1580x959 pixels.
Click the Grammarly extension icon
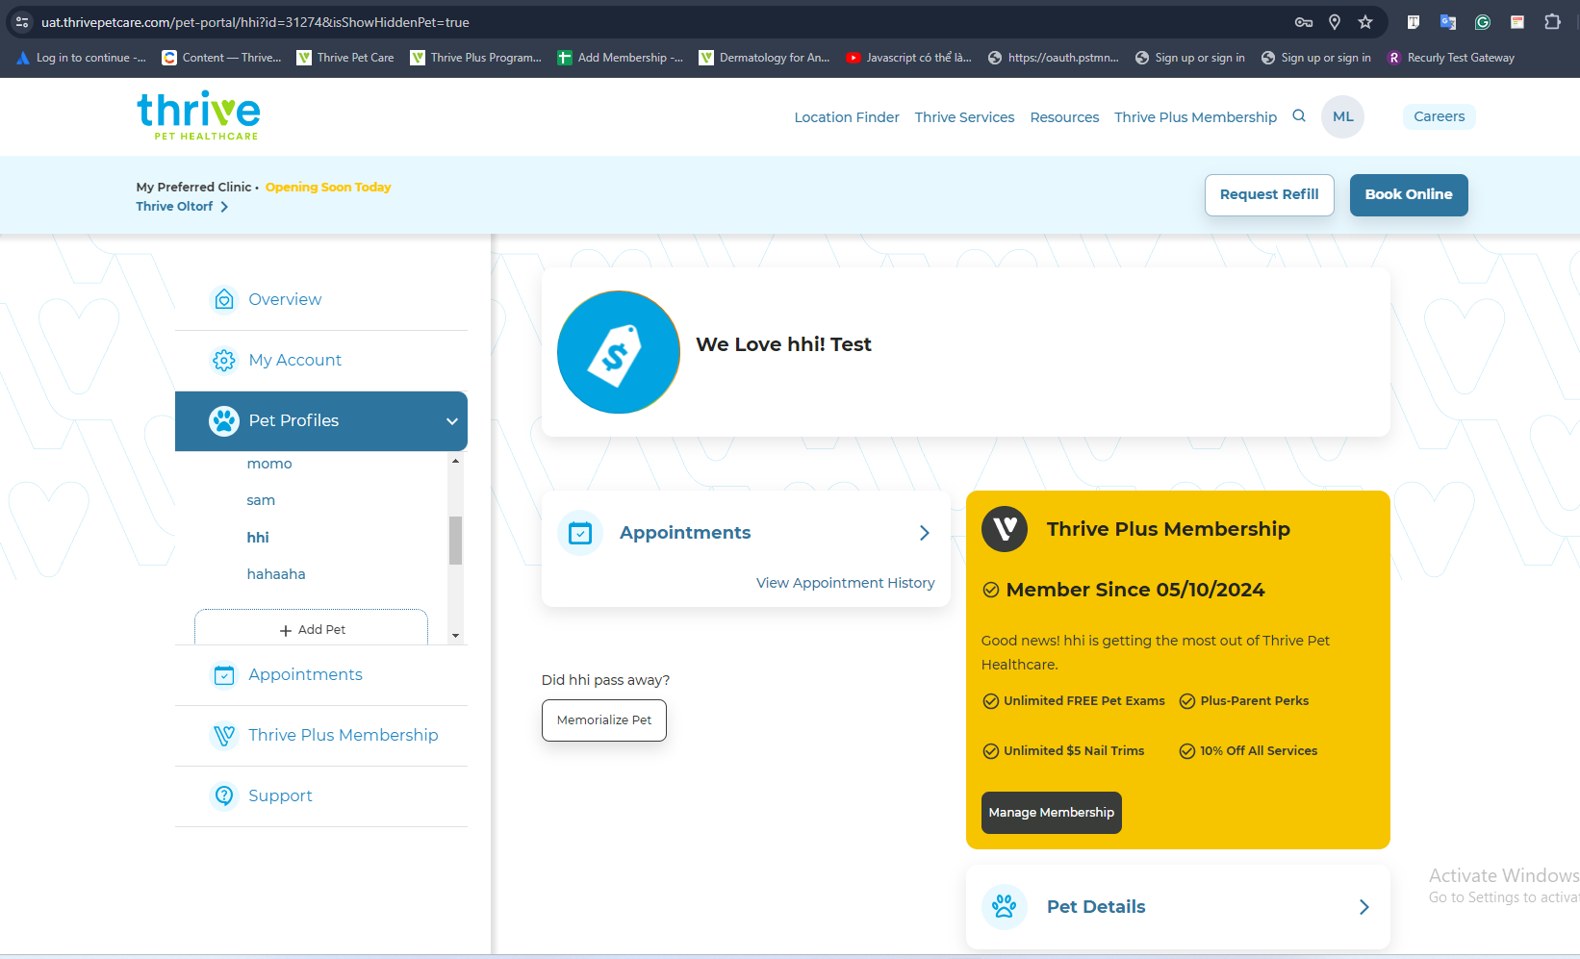pos(1483,22)
